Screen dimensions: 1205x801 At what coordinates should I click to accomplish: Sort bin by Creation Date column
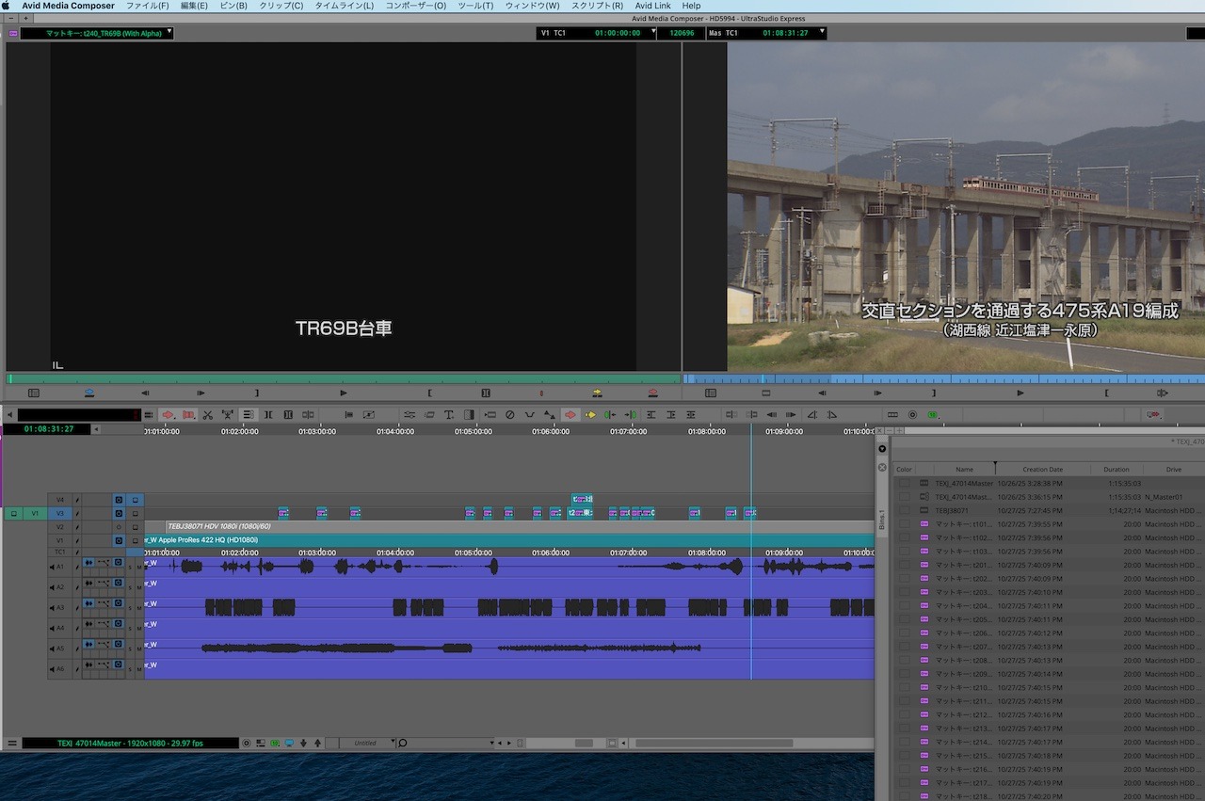pos(1042,469)
